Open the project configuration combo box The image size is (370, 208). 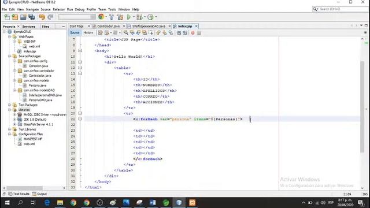click(77, 17)
